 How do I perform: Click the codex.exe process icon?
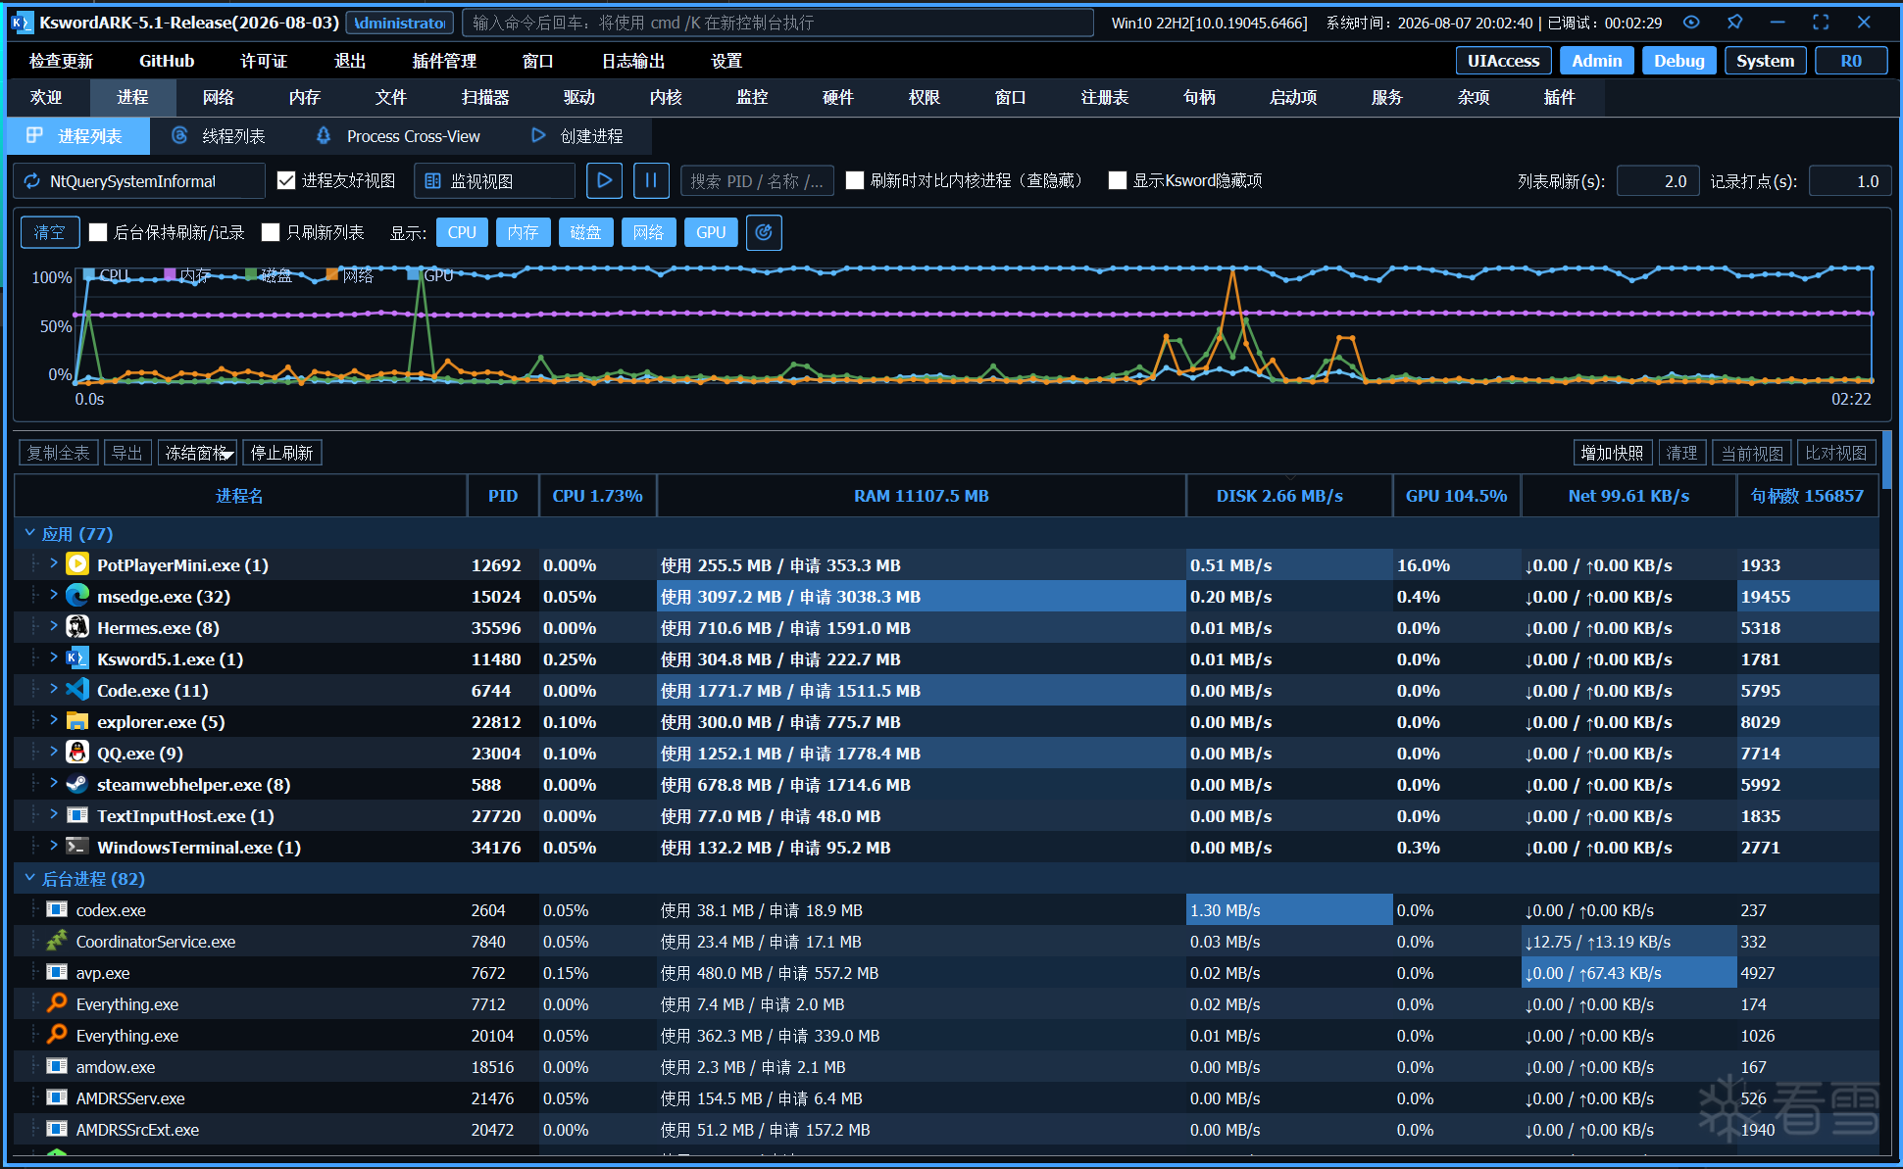point(57,909)
